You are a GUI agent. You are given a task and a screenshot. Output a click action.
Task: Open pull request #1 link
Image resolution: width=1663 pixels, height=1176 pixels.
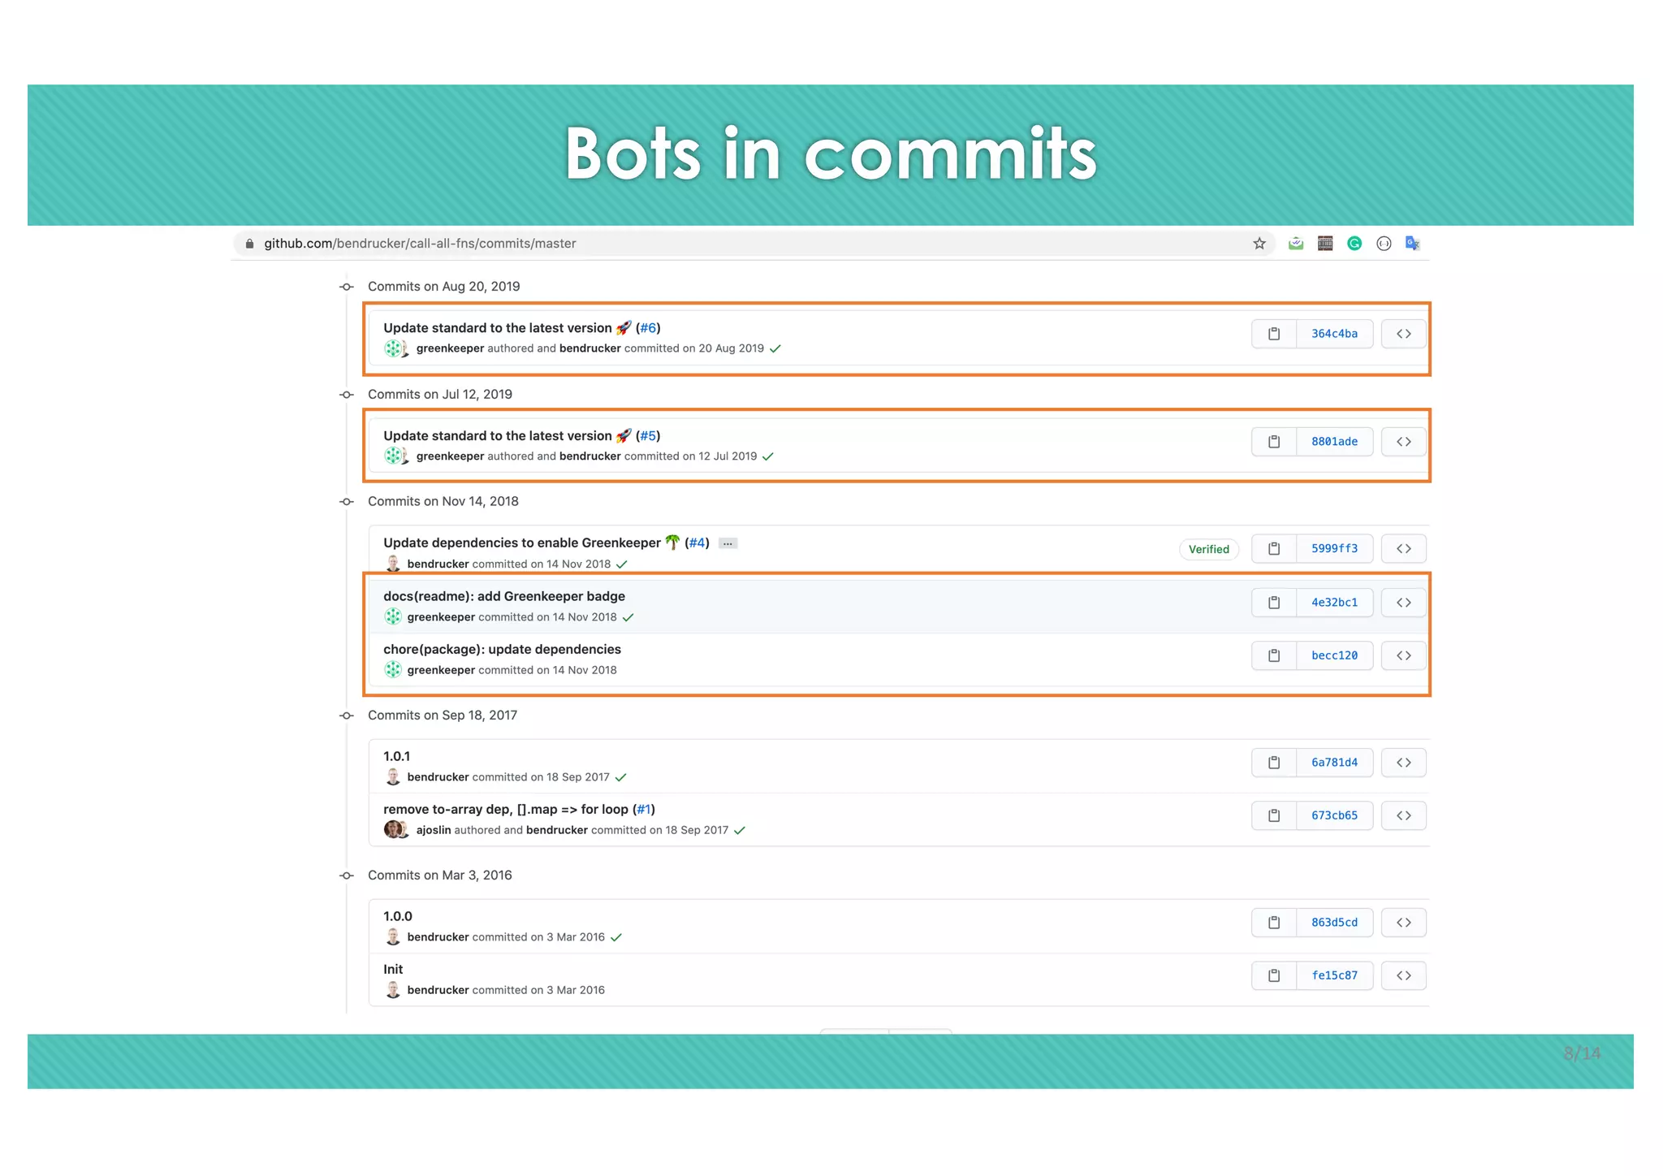pyautogui.click(x=644, y=810)
